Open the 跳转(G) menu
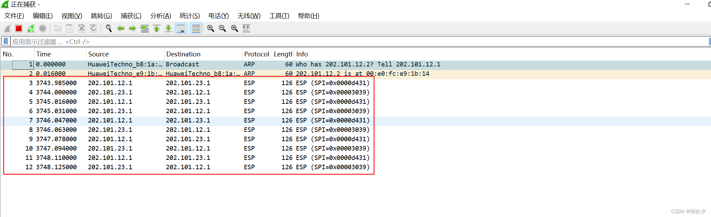The image size is (711, 217). click(x=102, y=16)
